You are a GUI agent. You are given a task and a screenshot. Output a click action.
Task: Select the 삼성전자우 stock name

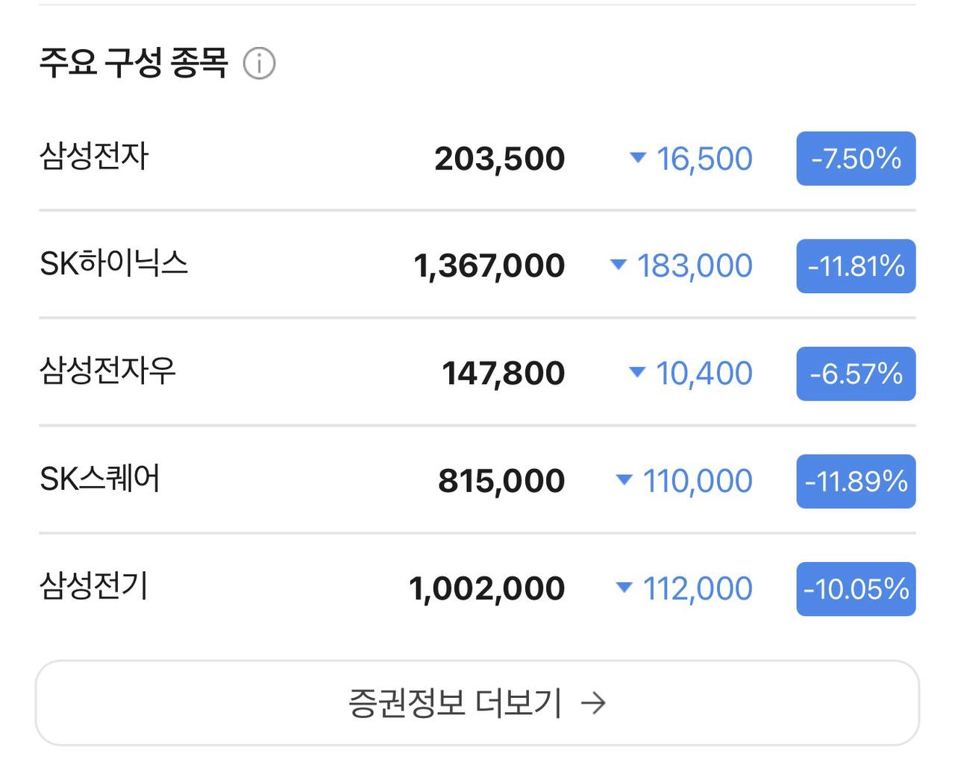coord(107,371)
